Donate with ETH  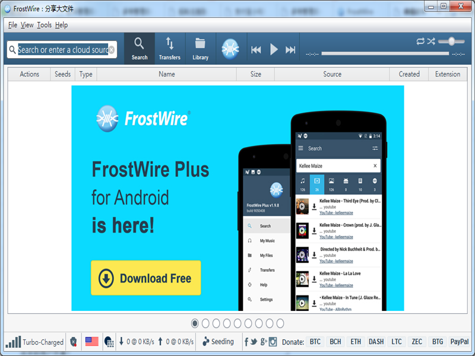click(356, 342)
